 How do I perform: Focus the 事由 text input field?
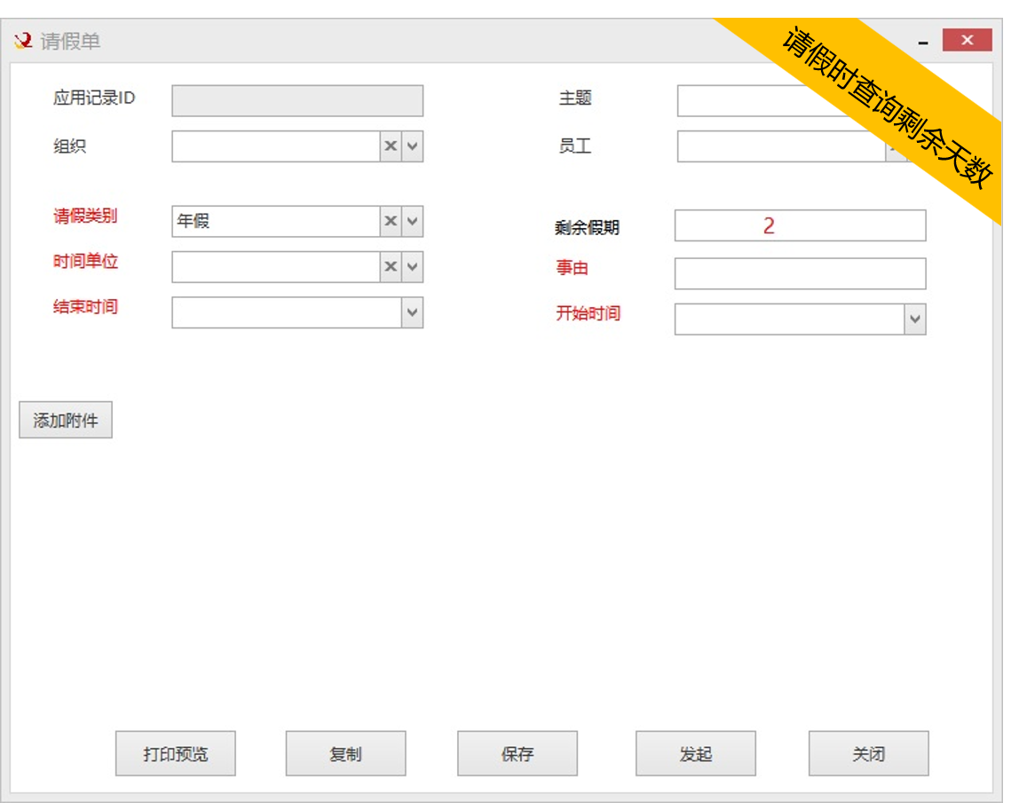(799, 273)
